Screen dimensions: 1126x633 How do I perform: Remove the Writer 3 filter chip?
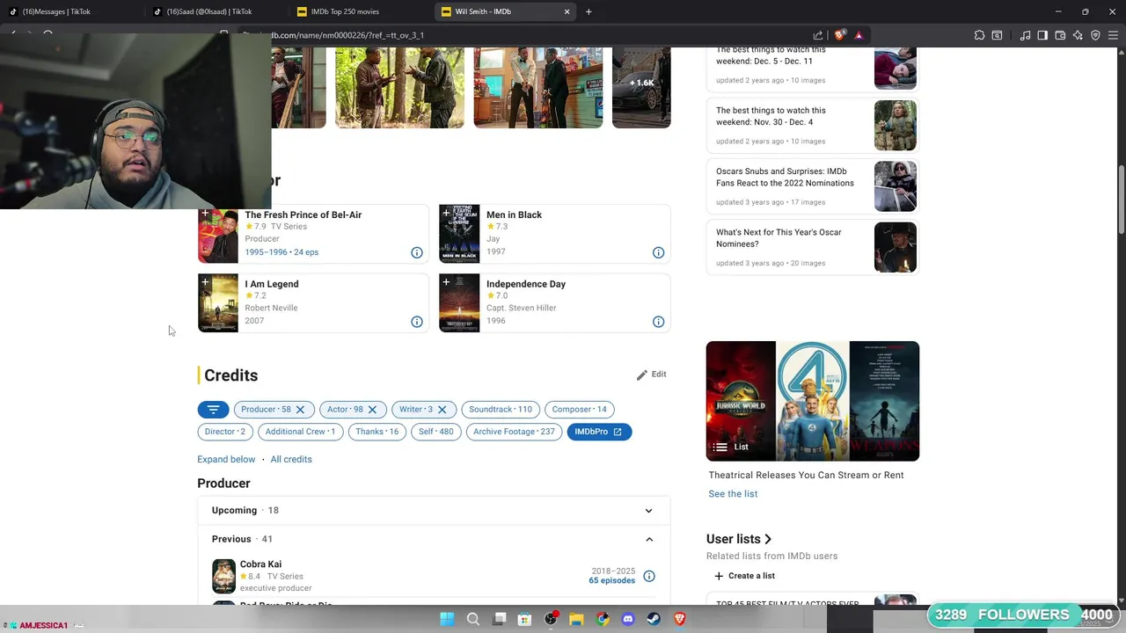[x=442, y=410]
